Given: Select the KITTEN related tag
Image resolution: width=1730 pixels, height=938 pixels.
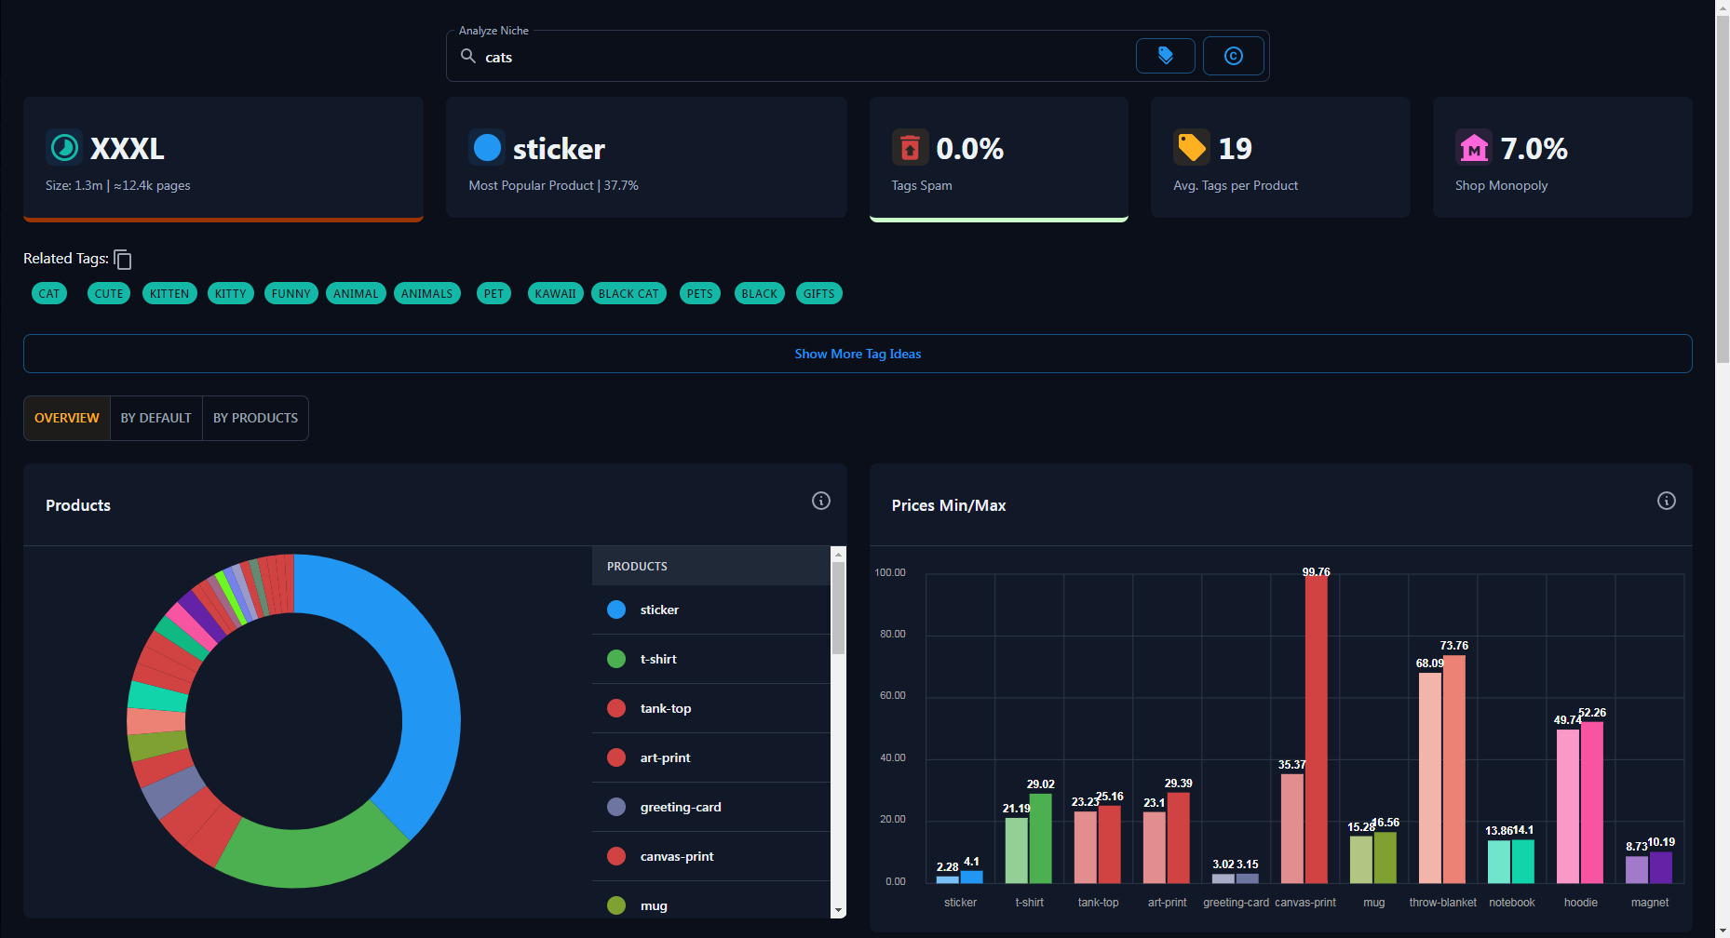Looking at the screenshot, I should point(169,294).
